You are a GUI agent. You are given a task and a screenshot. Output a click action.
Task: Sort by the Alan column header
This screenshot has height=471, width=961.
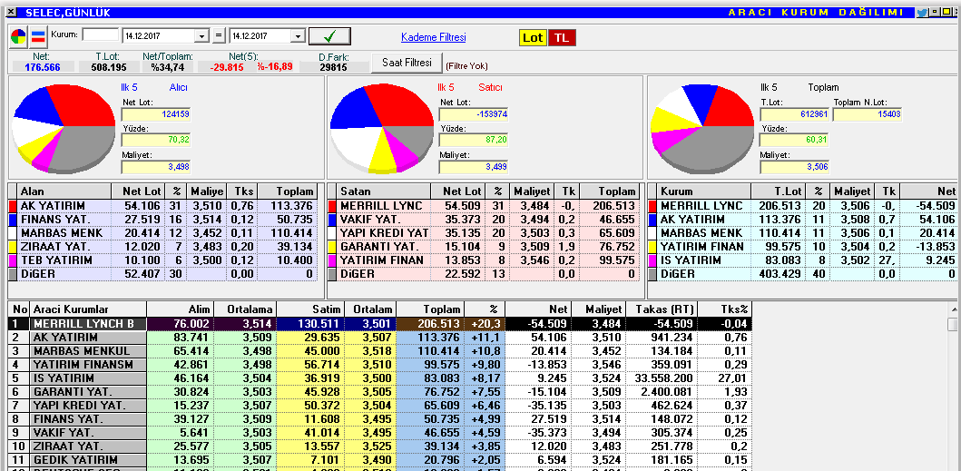(x=64, y=191)
